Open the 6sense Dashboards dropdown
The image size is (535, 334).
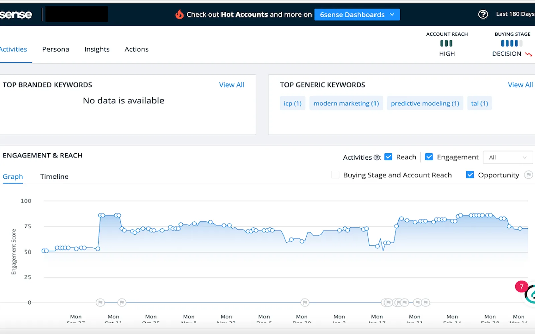coord(357,15)
